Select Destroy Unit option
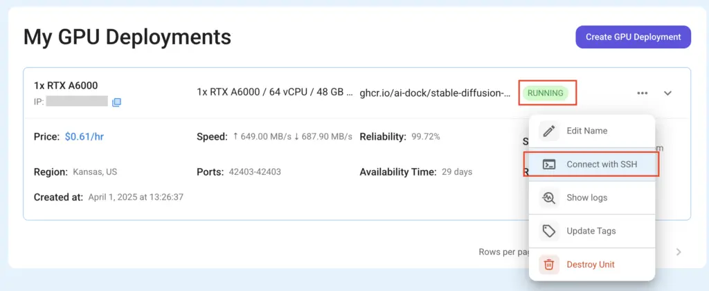Image resolution: width=709 pixels, height=291 pixels. pos(591,264)
